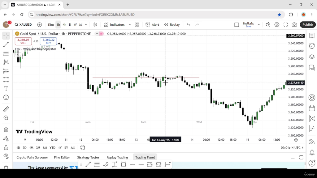
Task: Expand the time interval dropdown arrow
Action: tap(86, 25)
